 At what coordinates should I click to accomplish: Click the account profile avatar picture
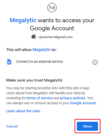tap(34, 37)
